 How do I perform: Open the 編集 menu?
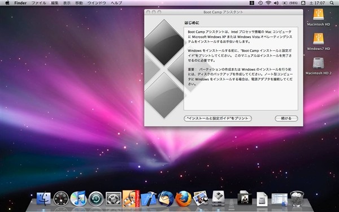(x=54, y=3)
